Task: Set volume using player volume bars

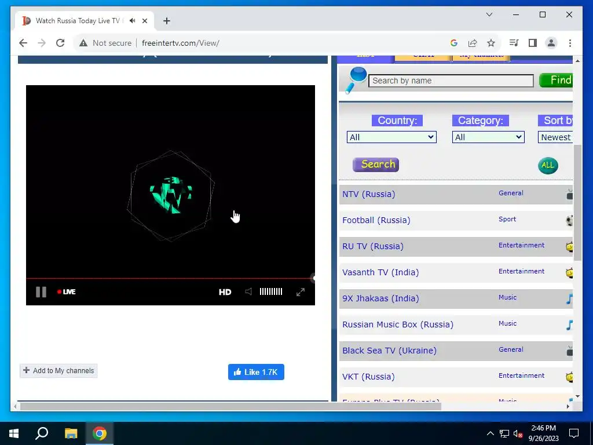Action: coord(271,291)
